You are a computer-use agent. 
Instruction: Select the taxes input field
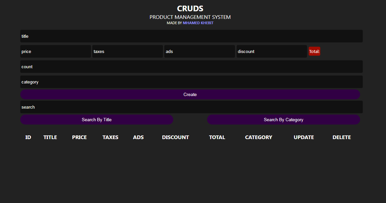point(127,51)
